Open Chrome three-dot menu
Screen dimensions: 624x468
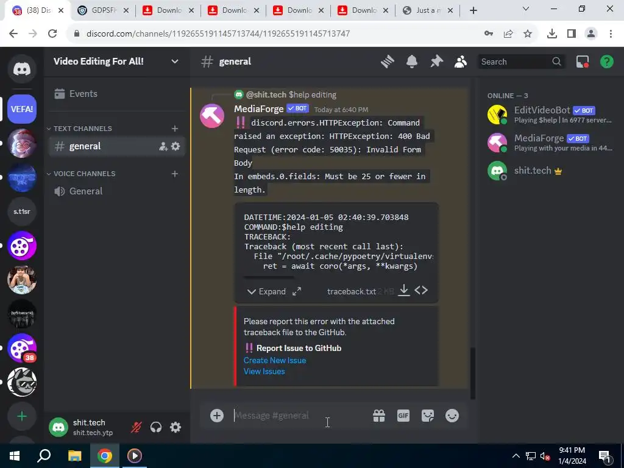611,34
